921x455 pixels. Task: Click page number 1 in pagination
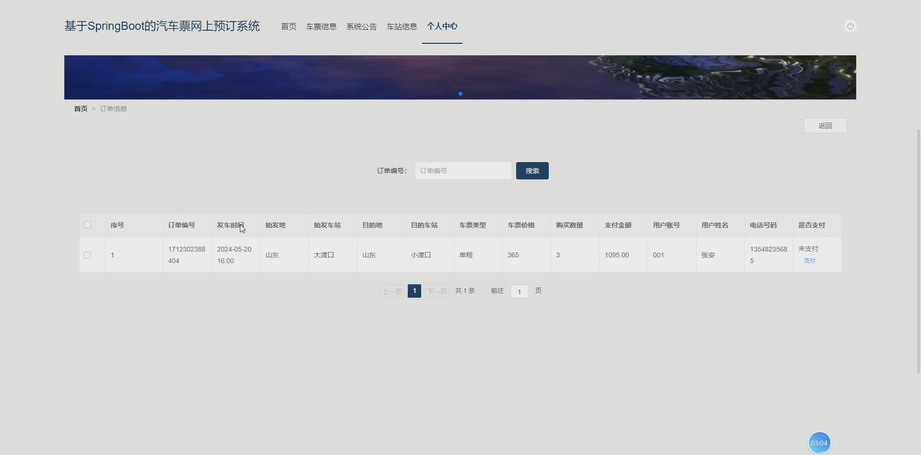pyautogui.click(x=414, y=291)
